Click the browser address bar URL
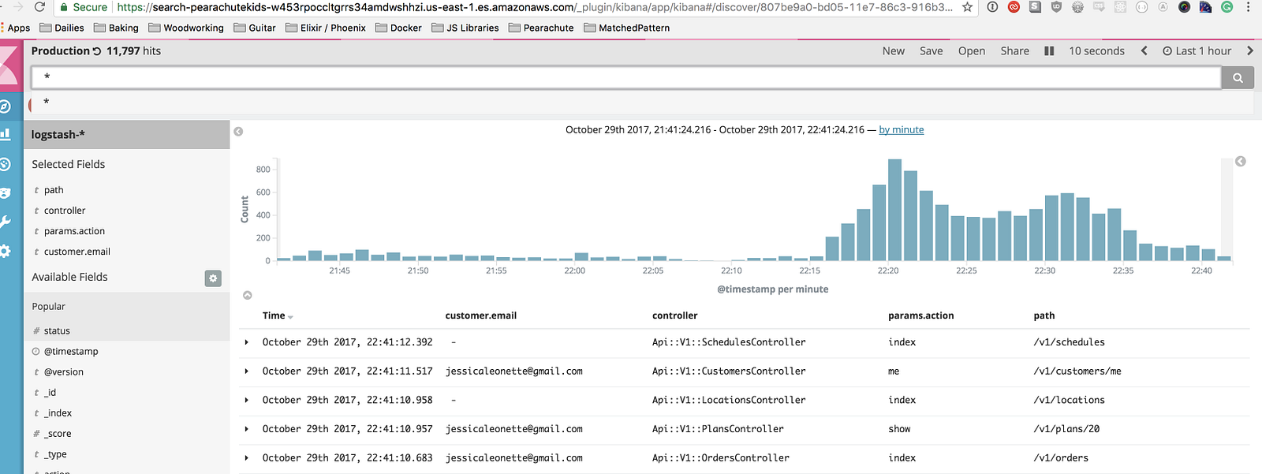1262x474 pixels. [x=534, y=7]
